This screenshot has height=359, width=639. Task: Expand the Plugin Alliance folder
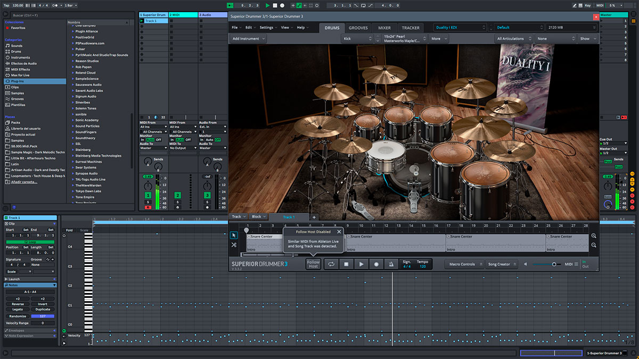86,31
